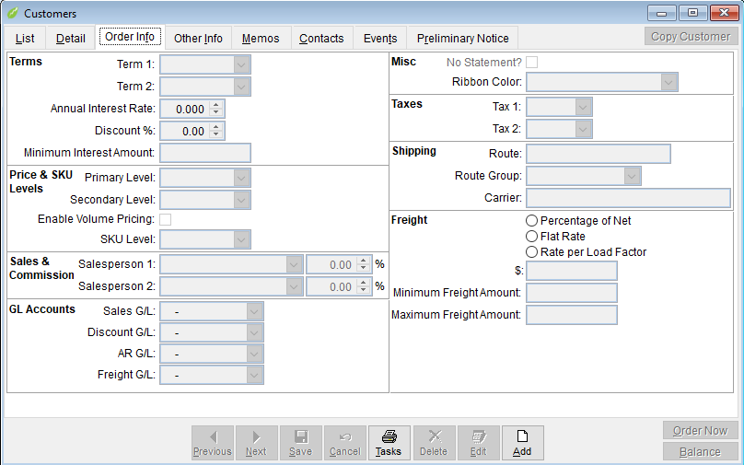Expand the Ribbon Color dropdown

click(x=668, y=82)
